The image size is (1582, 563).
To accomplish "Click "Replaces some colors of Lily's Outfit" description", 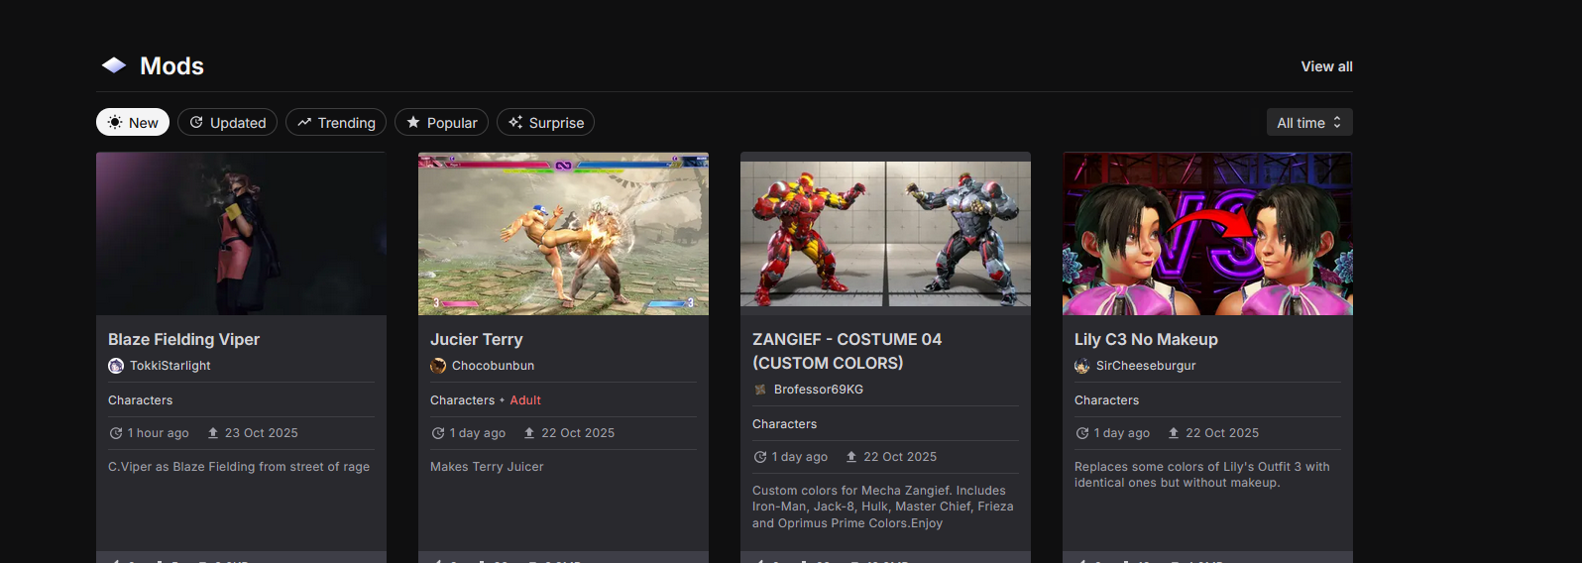I will pyautogui.click(x=1202, y=475).
